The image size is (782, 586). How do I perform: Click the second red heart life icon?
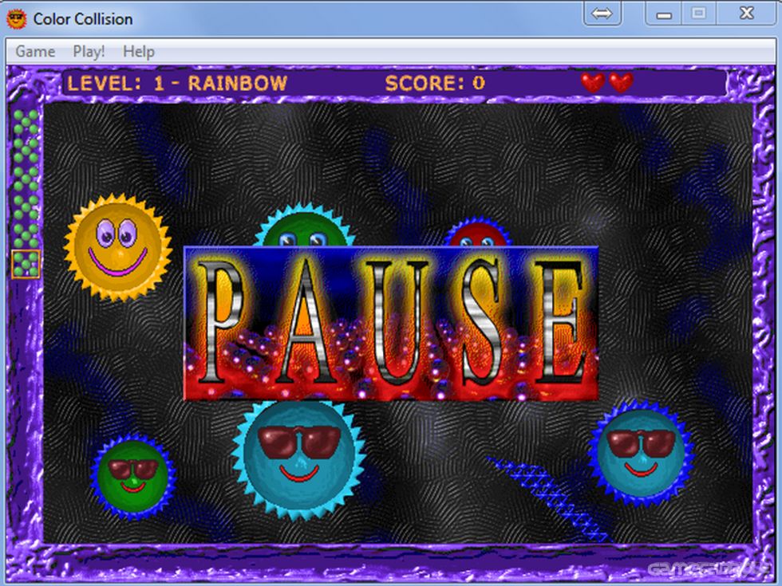[621, 82]
